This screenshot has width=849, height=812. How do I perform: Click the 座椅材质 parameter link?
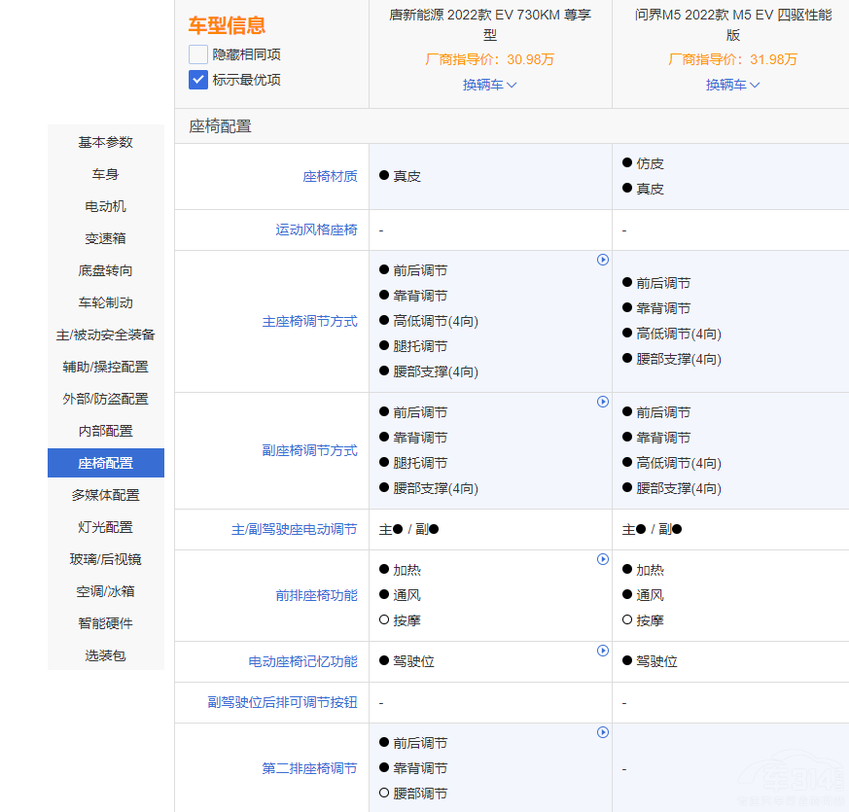[x=330, y=177]
